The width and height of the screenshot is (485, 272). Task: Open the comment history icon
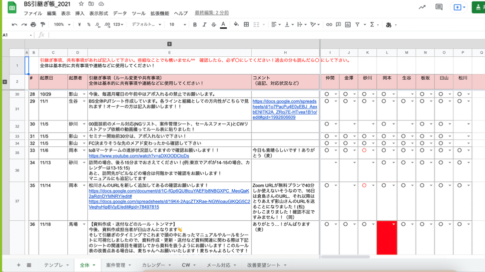[439, 7]
